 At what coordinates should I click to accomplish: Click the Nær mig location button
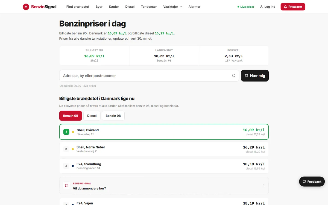pos(255,76)
